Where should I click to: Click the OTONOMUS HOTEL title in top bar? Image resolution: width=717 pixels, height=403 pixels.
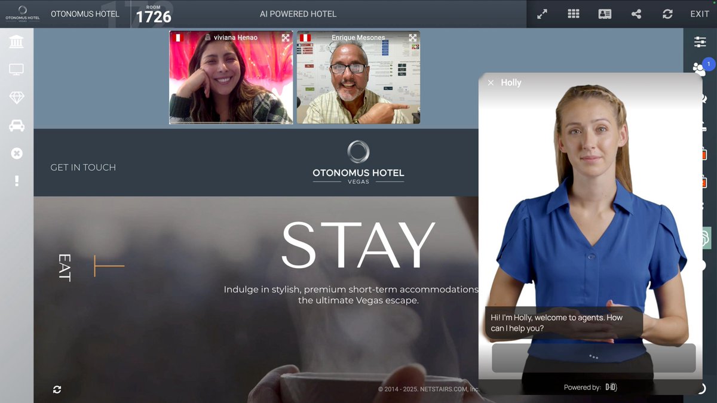(x=84, y=14)
